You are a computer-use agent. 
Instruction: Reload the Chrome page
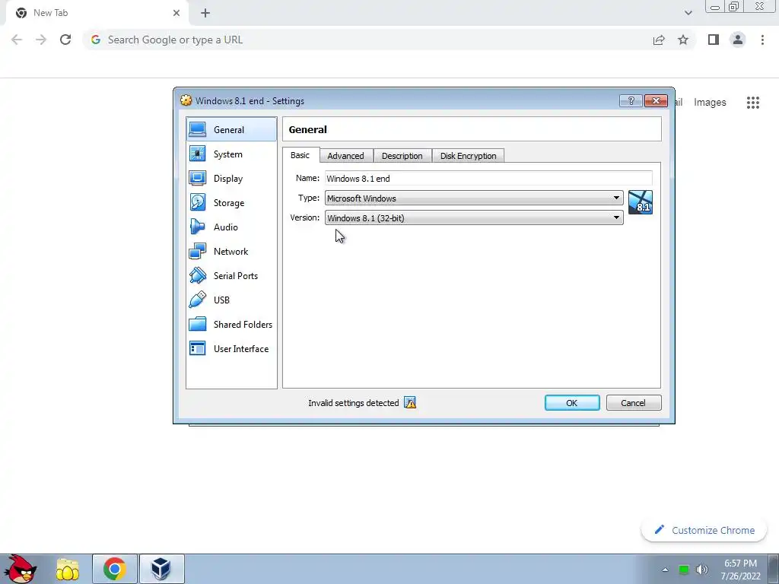(x=65, y=40)
